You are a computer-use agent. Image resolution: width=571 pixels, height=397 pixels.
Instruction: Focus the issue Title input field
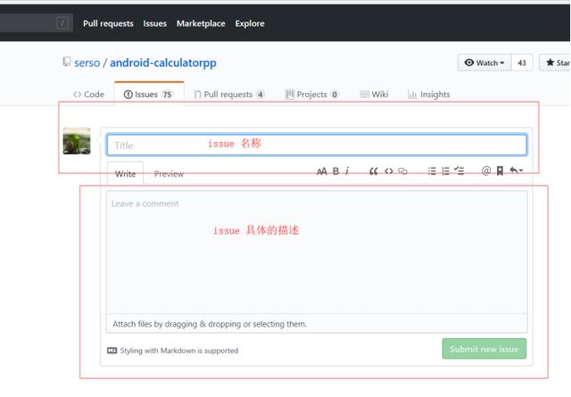[x=317, y=145]
